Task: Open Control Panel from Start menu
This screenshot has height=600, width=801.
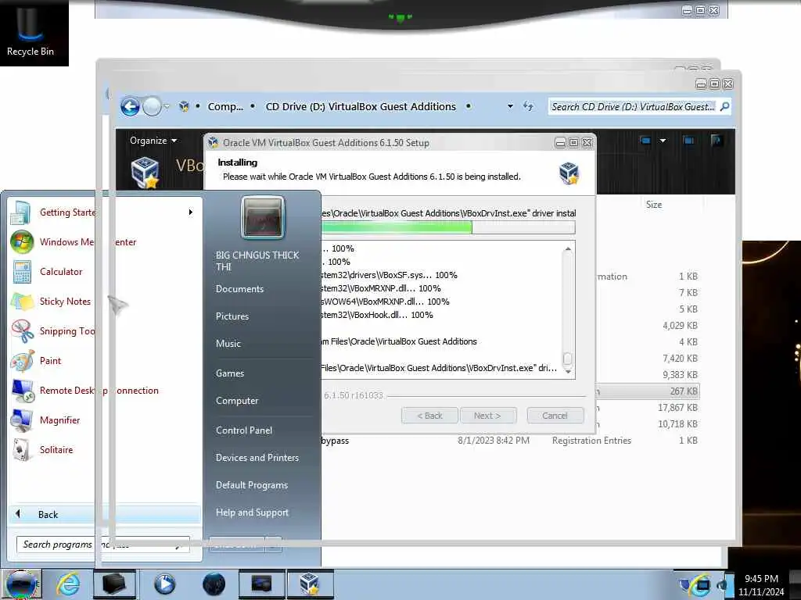Action: [244, 430]
